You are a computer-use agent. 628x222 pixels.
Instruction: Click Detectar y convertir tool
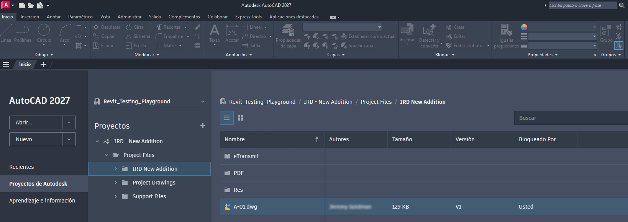coord(429,36)
